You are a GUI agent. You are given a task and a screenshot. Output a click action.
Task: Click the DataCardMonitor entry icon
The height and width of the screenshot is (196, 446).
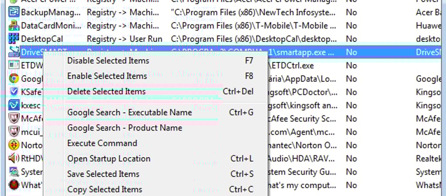[x=14, y=26]
